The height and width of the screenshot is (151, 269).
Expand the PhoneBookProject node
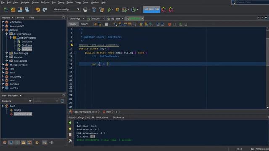3,65
